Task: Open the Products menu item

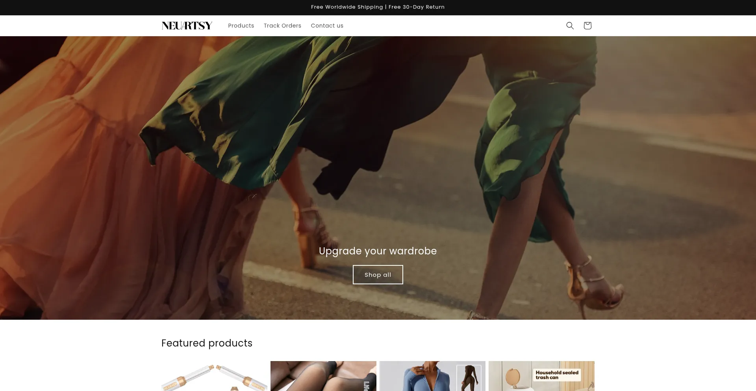Action: [241, 26]
